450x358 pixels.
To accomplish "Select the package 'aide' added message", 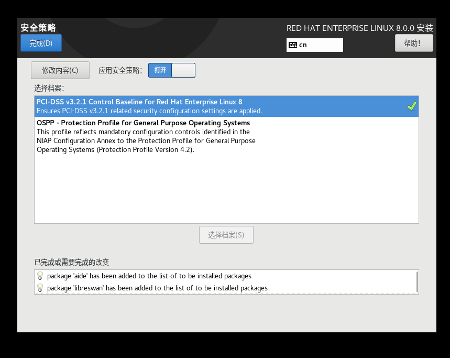I will pos(149,276).
